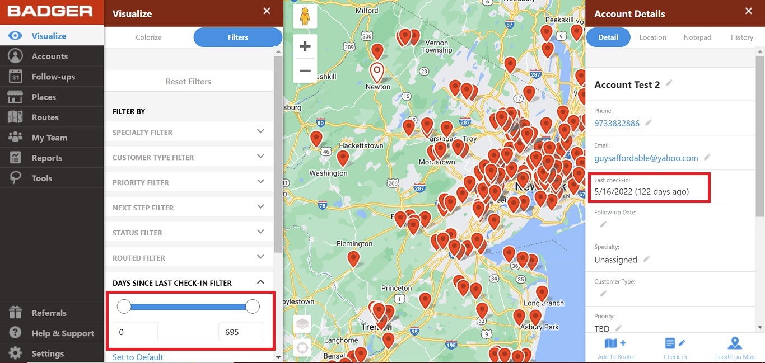Click the guysaffordable@yahoo.com email link
765x363 pixels.
(x=646, y=158)
